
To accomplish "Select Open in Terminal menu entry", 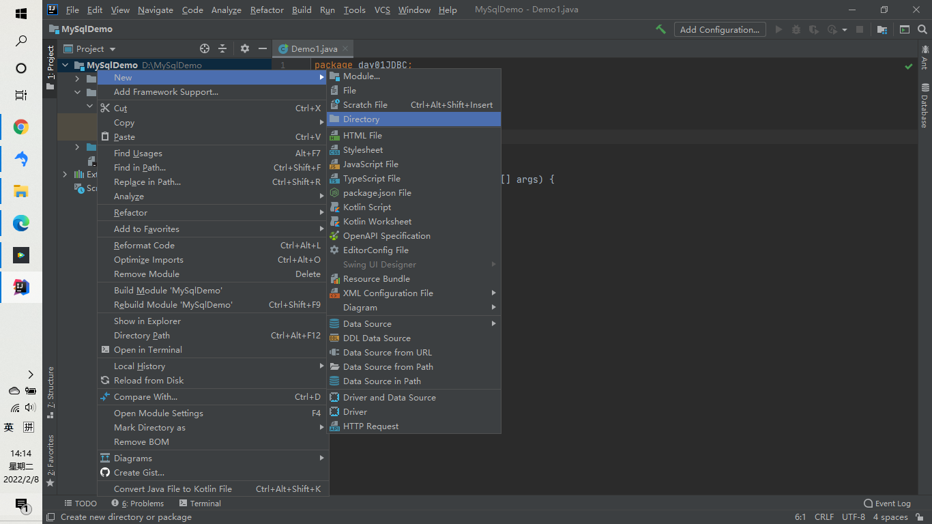I will [212, 350].
